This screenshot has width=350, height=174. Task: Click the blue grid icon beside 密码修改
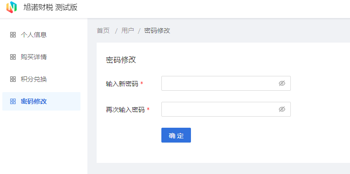coord(13,101)
